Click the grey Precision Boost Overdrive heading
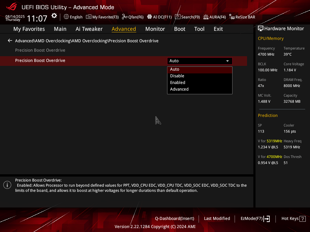This screenshot has width=310, height=232. pyautogui.click(x=40, y=50)
